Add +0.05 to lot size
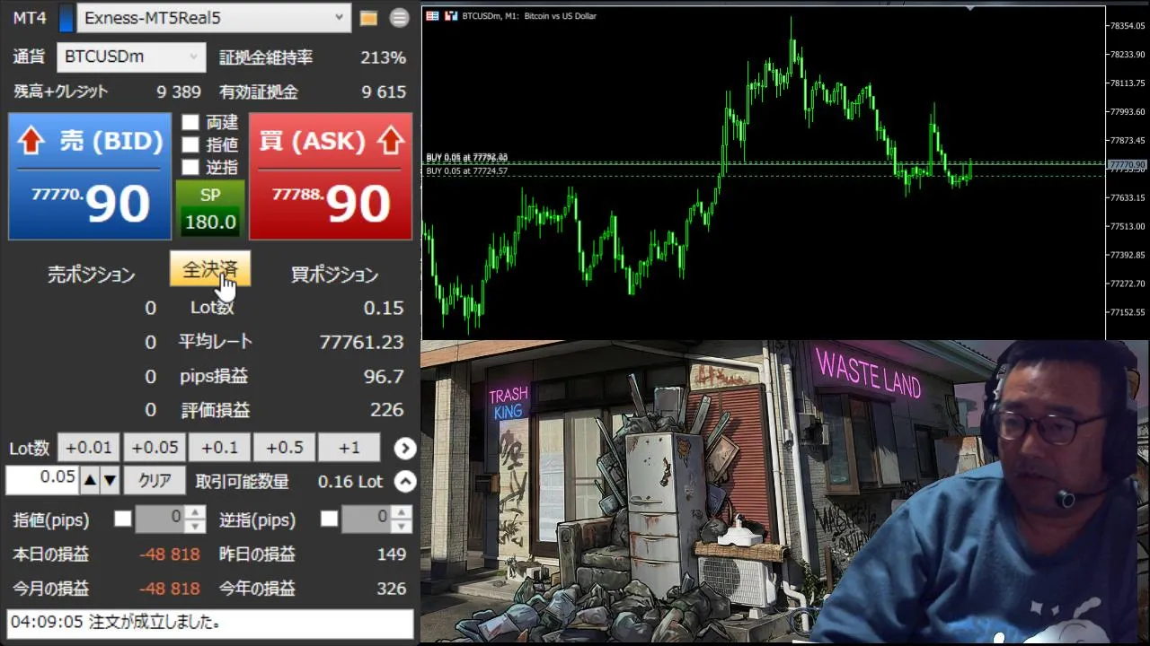Screen dimensions: 1150x646 coord(155,447)
